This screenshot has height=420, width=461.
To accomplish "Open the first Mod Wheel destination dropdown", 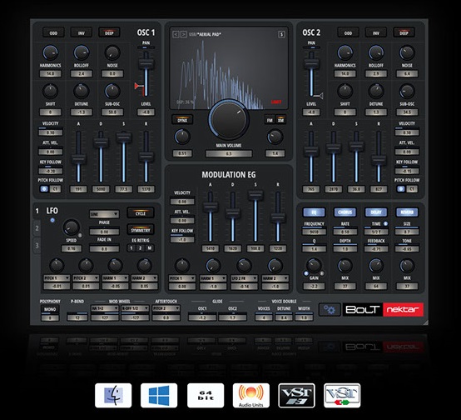I will [105, 308].
